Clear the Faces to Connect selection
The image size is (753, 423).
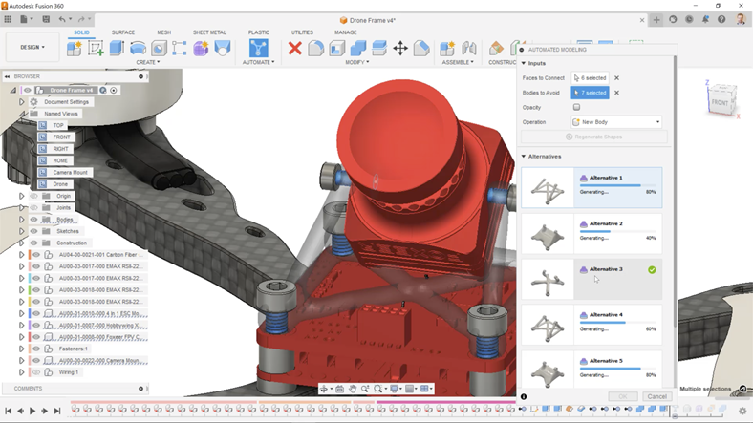[616, 77]
